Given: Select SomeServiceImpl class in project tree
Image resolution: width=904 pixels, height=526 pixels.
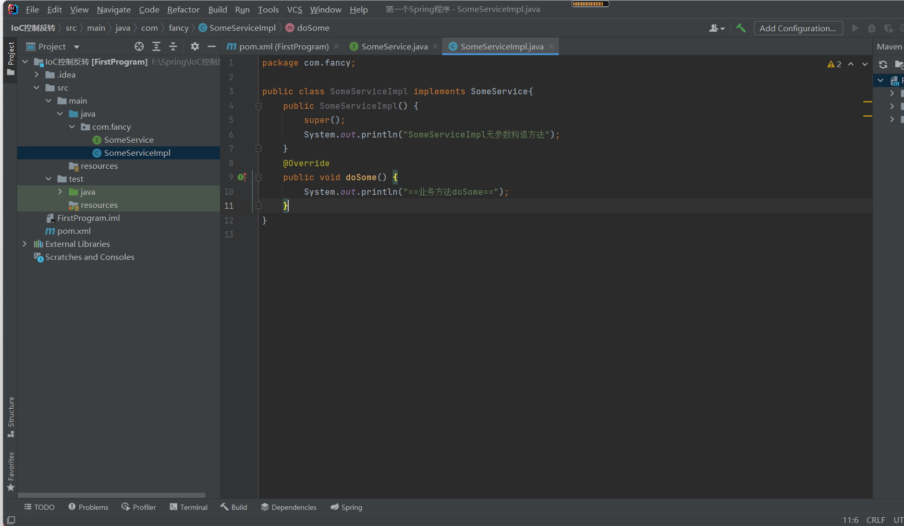Looking at the screenshot, I should [137, 153].
